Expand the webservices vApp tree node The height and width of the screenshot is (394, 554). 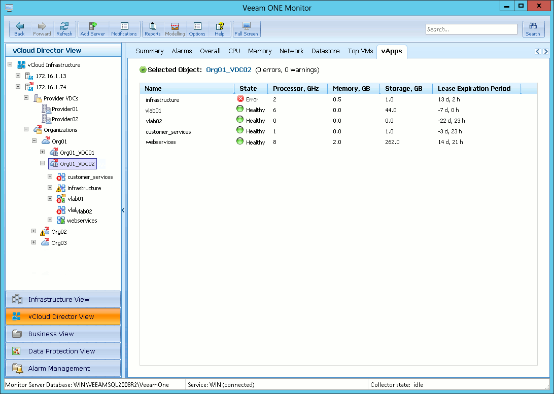pos(50,220)
